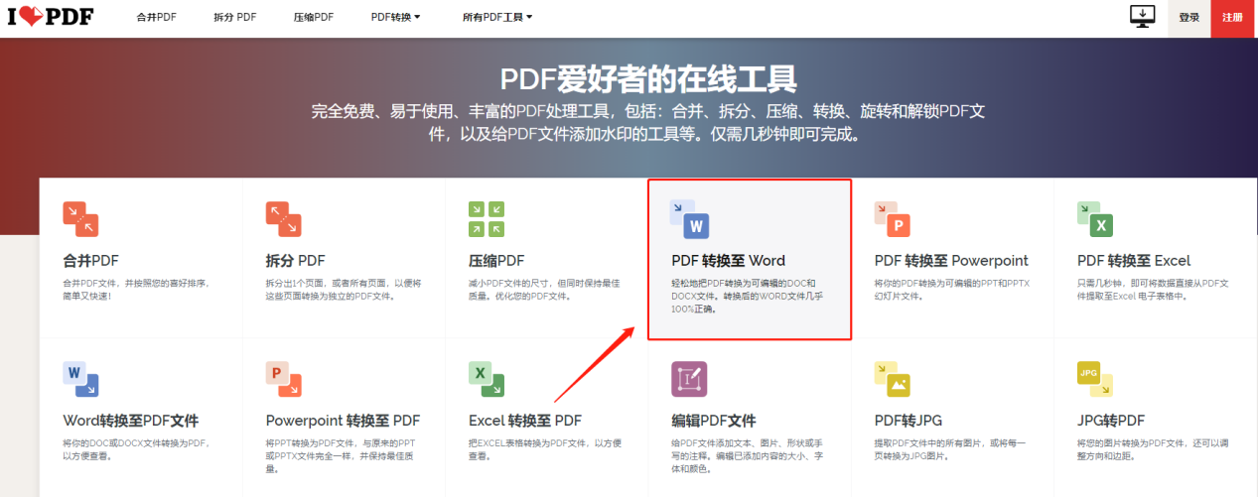Select 合并PDF in the top navigation

tap(157, 17)
